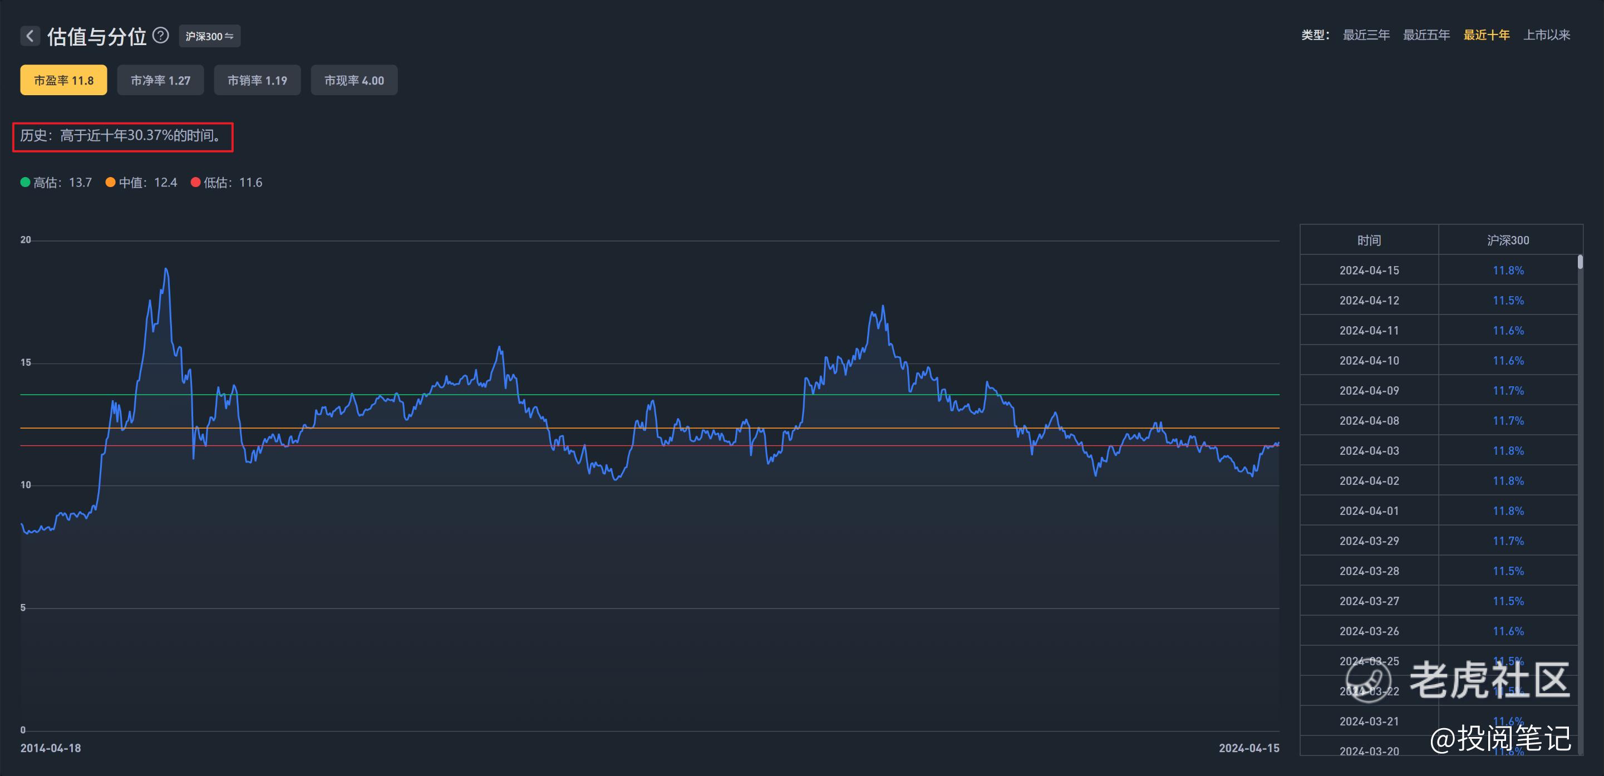Select the 市销率 1.19 tab
The image size is (1604, 776).
tap(257, 80)
